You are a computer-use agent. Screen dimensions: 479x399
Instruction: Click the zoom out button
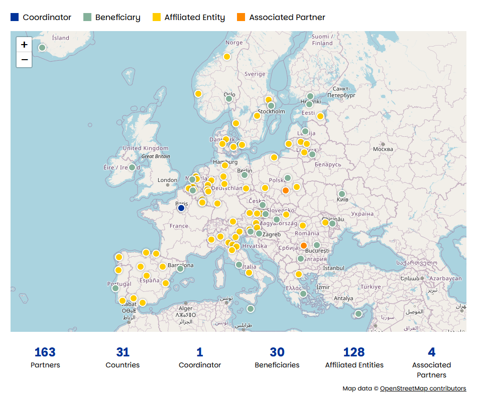(x=24, y=60)
